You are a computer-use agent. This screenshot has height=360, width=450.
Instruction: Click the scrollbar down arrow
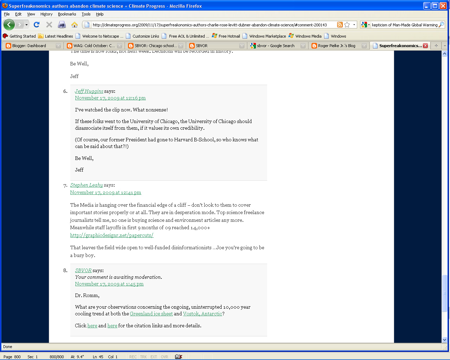pyautogui.click(x=444, y=340)
